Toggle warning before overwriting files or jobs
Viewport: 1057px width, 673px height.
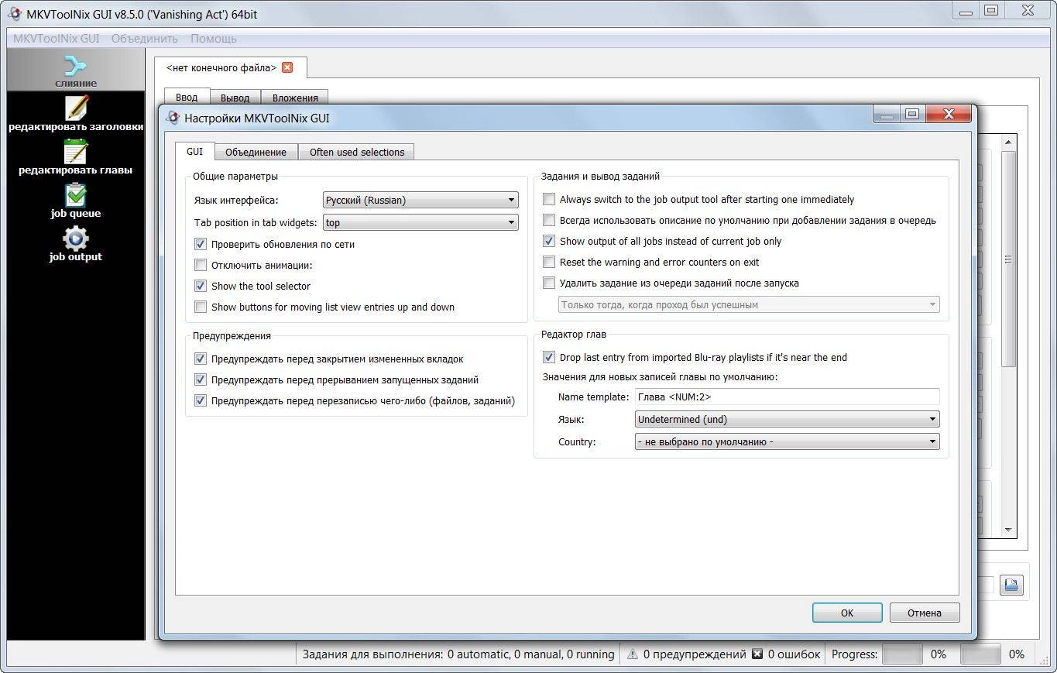[201, 400]
